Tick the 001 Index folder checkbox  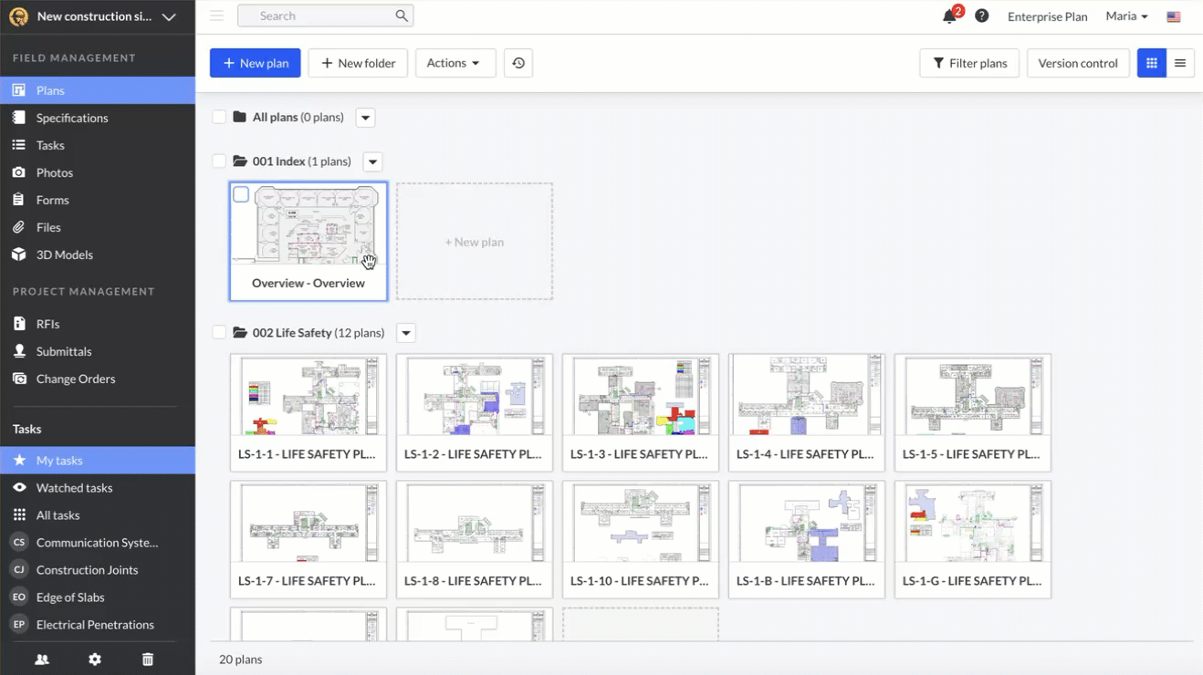coord(219,161)
